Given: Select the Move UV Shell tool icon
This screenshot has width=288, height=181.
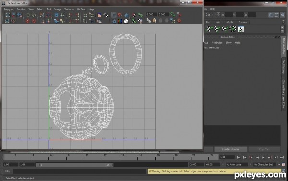Looking at the screenshot, I should pos(13,15).
